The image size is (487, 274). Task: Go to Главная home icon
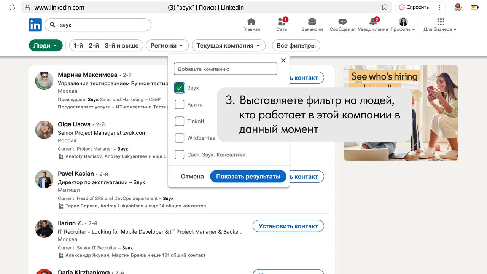(251, 22)
